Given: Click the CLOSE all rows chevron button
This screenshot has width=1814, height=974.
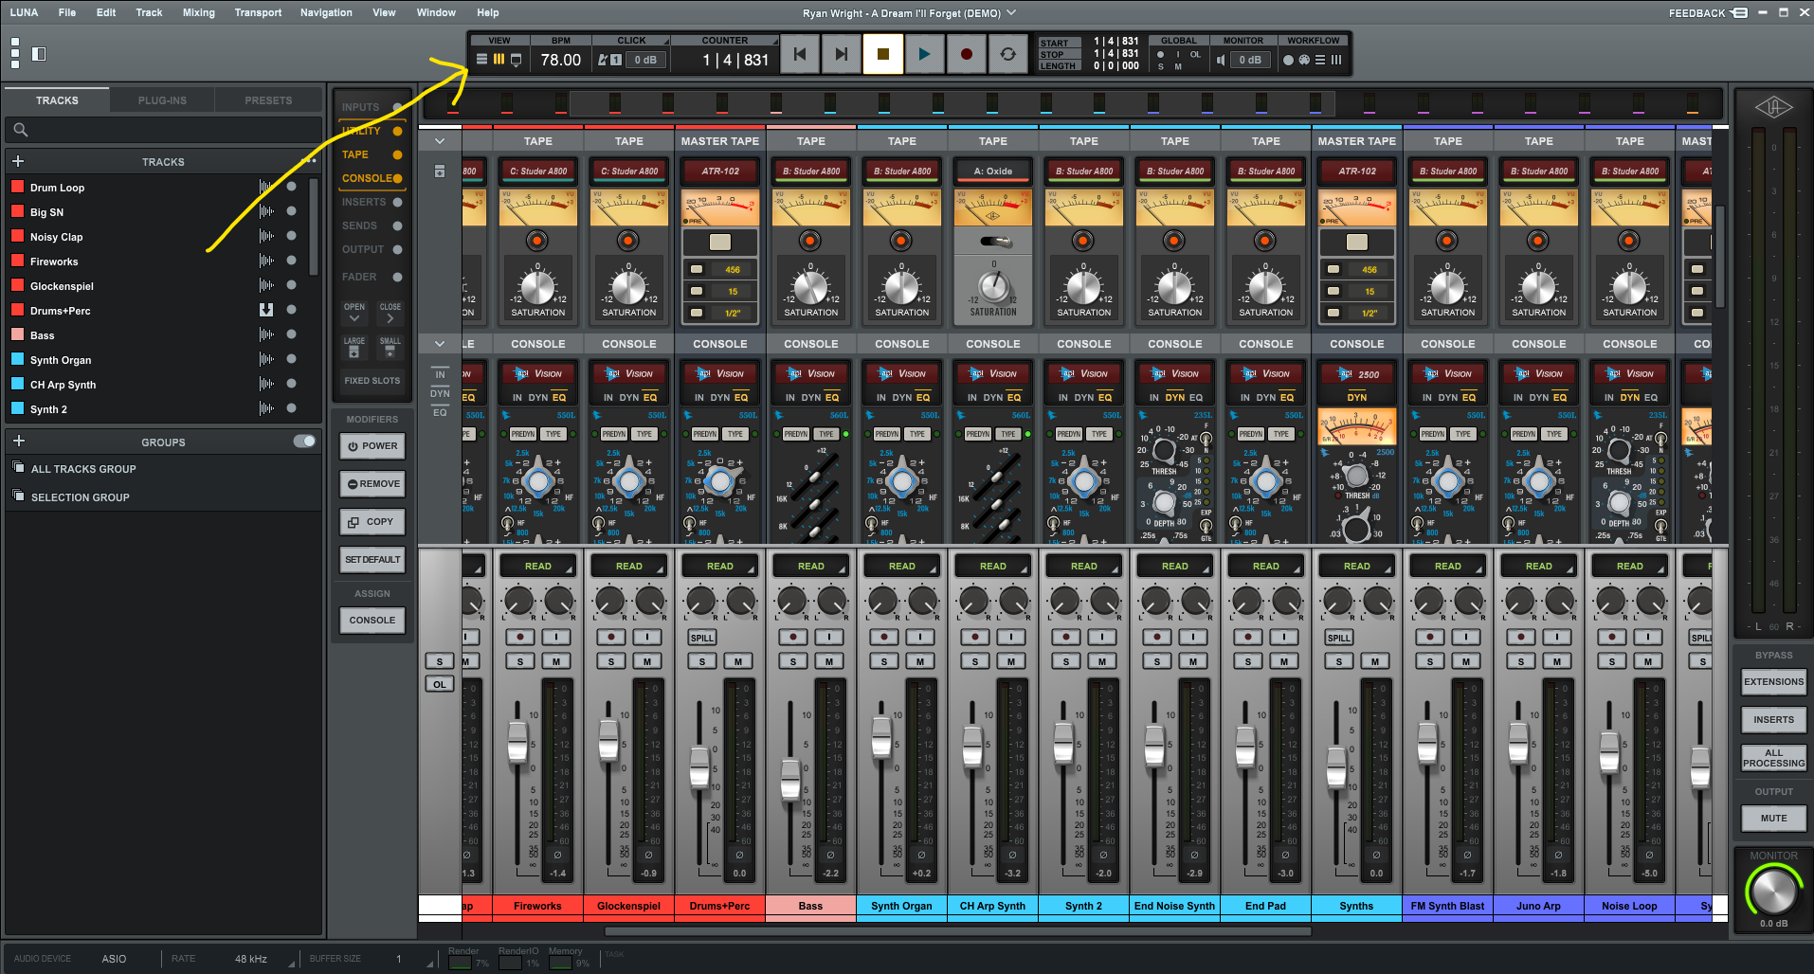Looking at the screenshot, I should coord(390,313).
